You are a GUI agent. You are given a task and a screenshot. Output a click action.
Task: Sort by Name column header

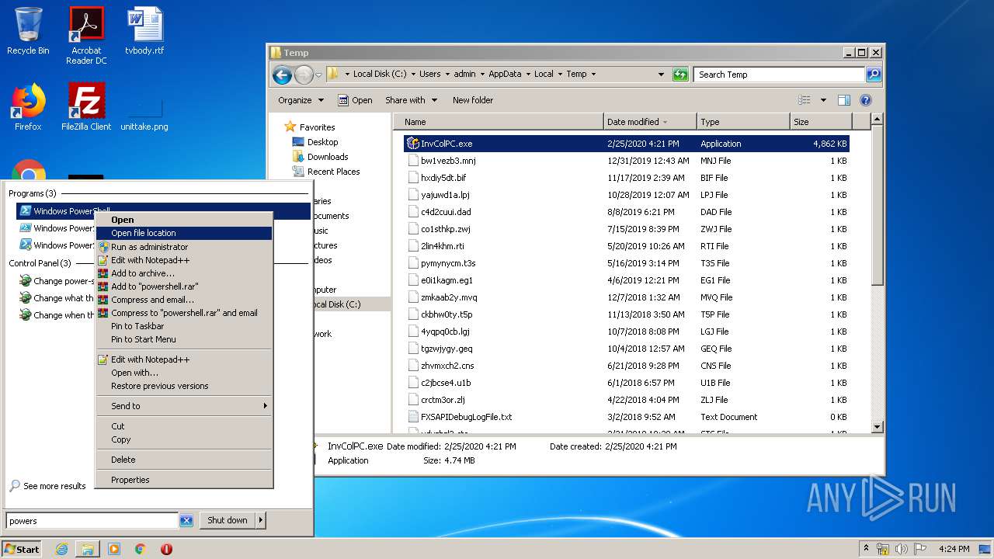(x=499, y=122)
